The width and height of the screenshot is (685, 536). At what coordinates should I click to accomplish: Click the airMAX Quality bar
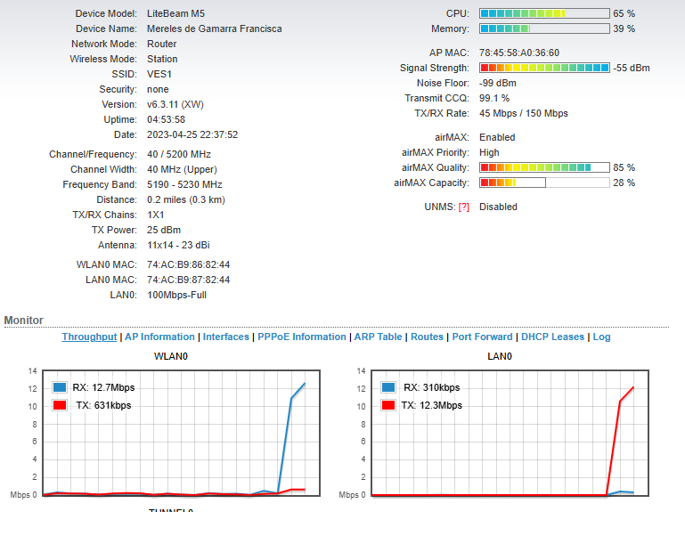tap(544, 167)
